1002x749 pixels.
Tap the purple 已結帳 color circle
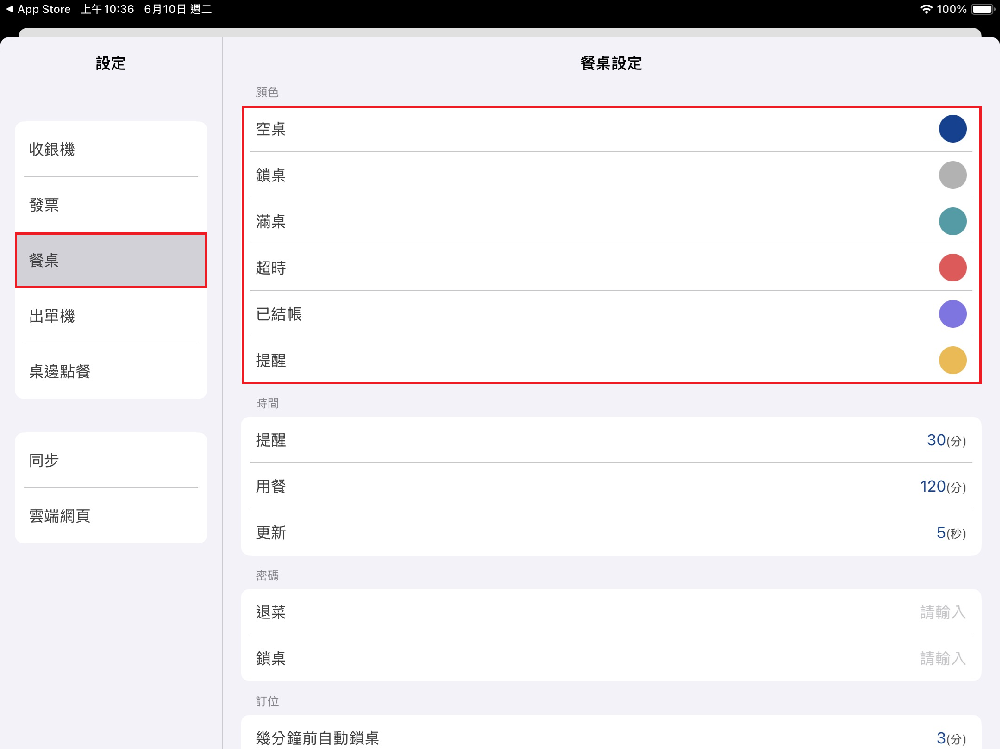coord(952,314)
